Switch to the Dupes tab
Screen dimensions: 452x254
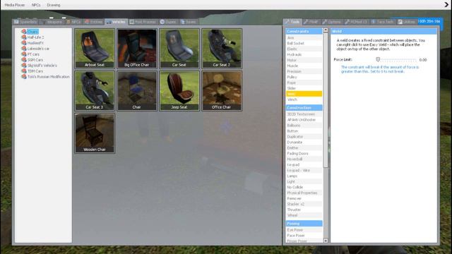(x=168, y=22)
